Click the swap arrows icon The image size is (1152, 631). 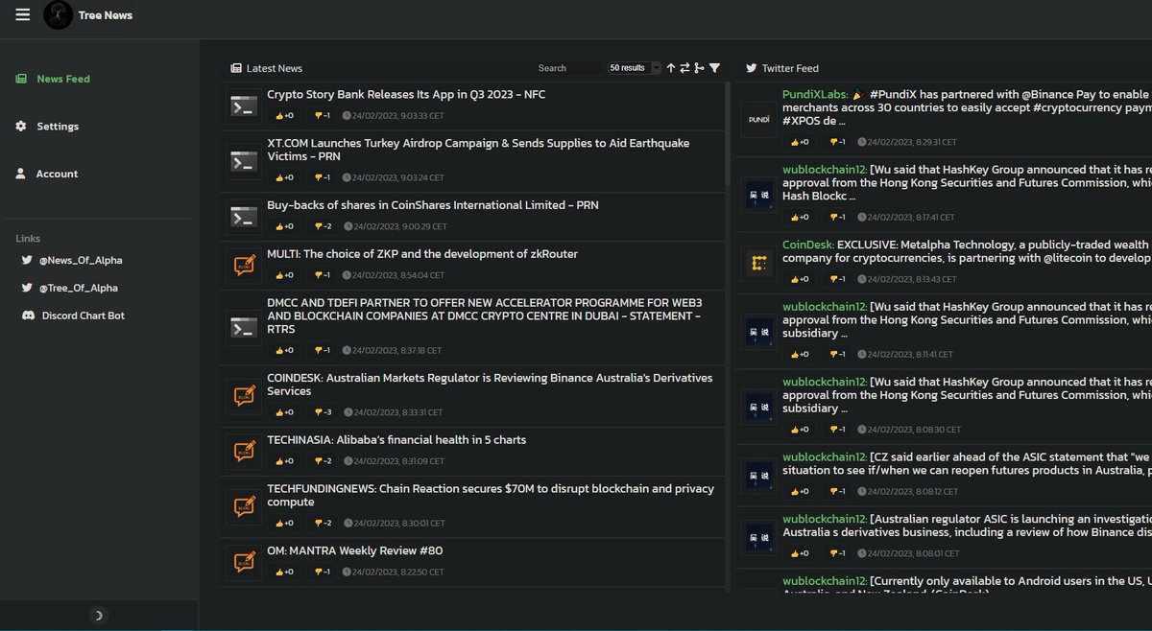point(684,68)
